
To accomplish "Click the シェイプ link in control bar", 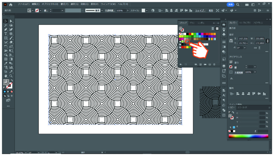I will pos(200,10).
